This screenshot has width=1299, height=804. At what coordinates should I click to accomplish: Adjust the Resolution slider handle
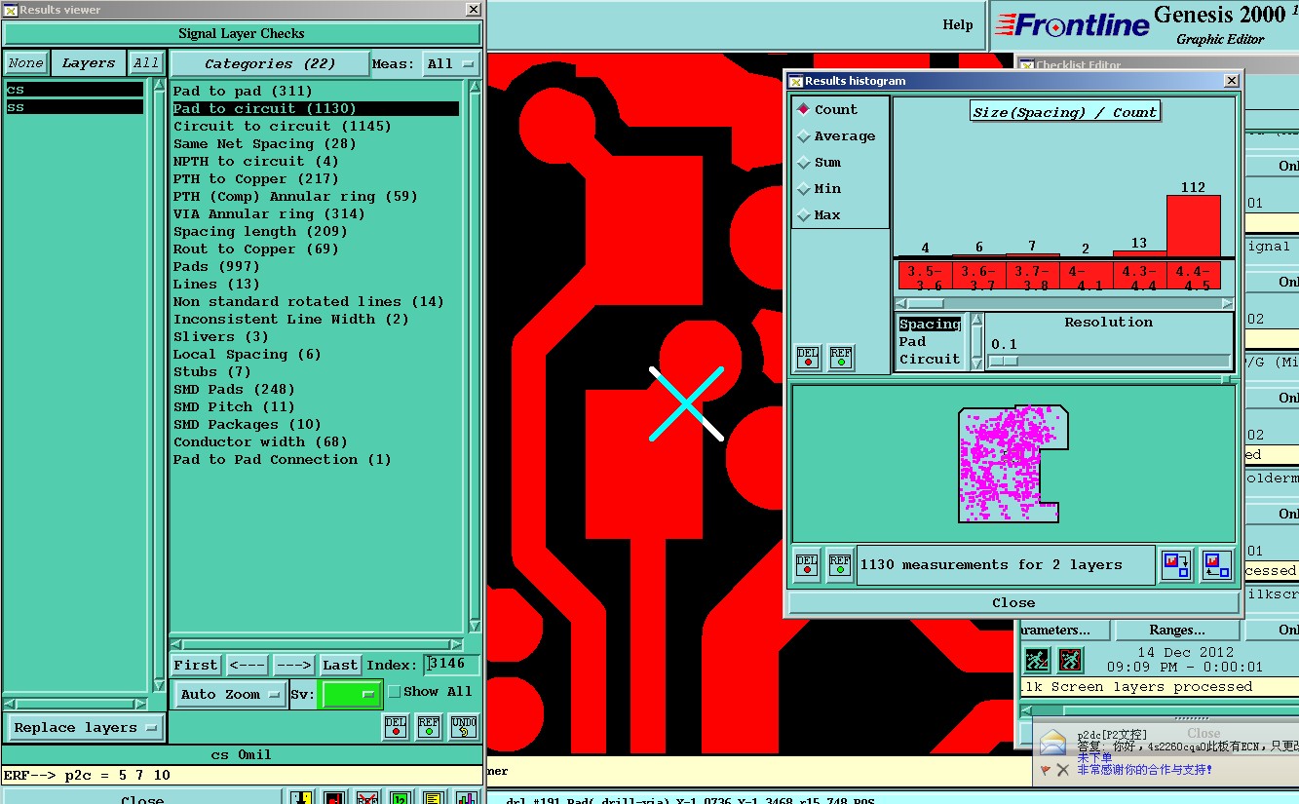[1003, 361]
